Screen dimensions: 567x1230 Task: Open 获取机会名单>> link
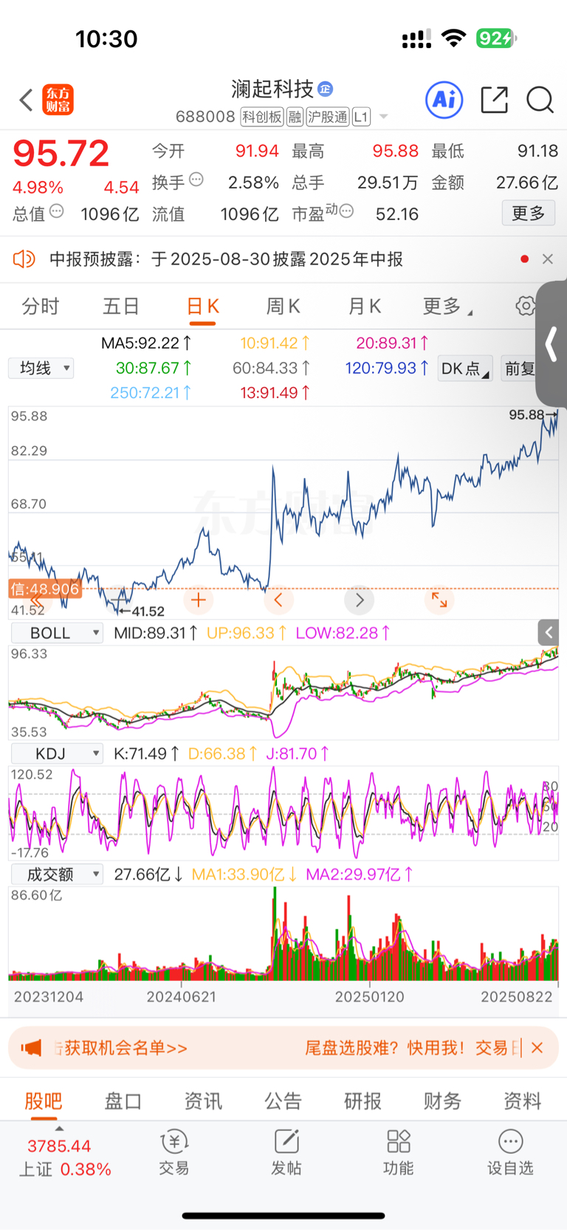(126, 1048)
